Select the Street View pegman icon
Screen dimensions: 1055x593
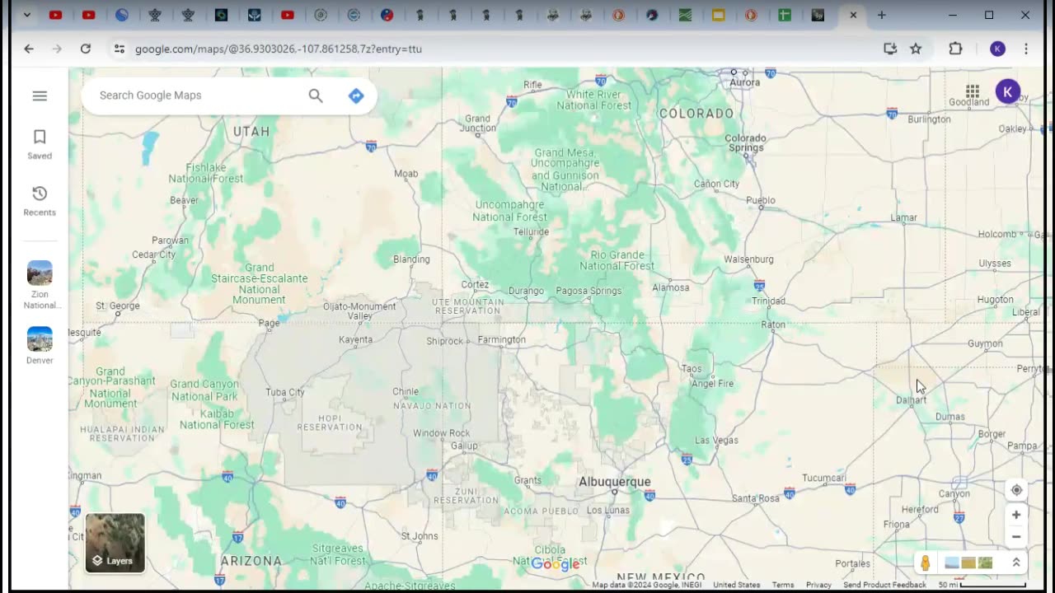[x=926, y=563]
